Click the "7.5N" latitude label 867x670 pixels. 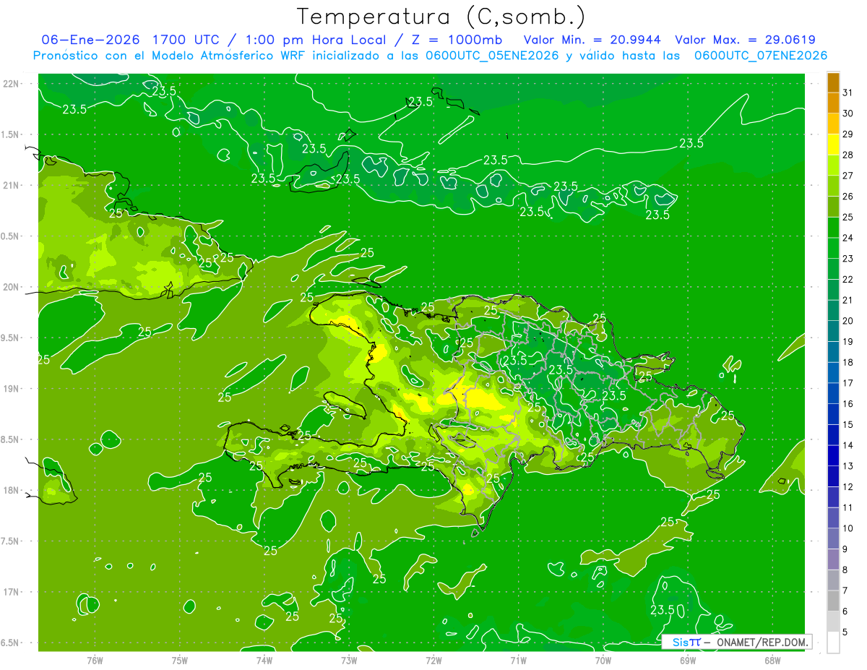point(11,541)
